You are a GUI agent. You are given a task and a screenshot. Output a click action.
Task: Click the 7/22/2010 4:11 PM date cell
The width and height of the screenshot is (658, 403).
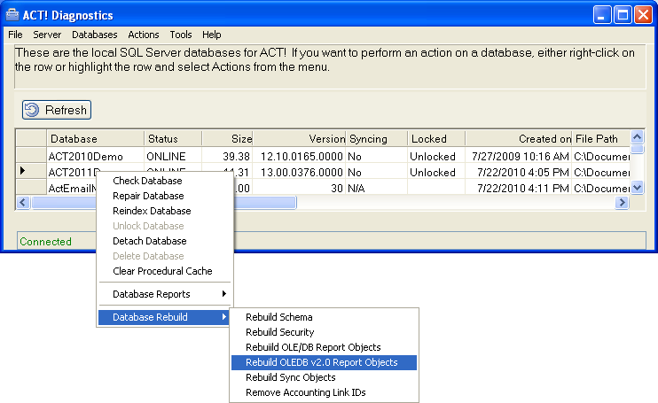[x=519, y=188]
